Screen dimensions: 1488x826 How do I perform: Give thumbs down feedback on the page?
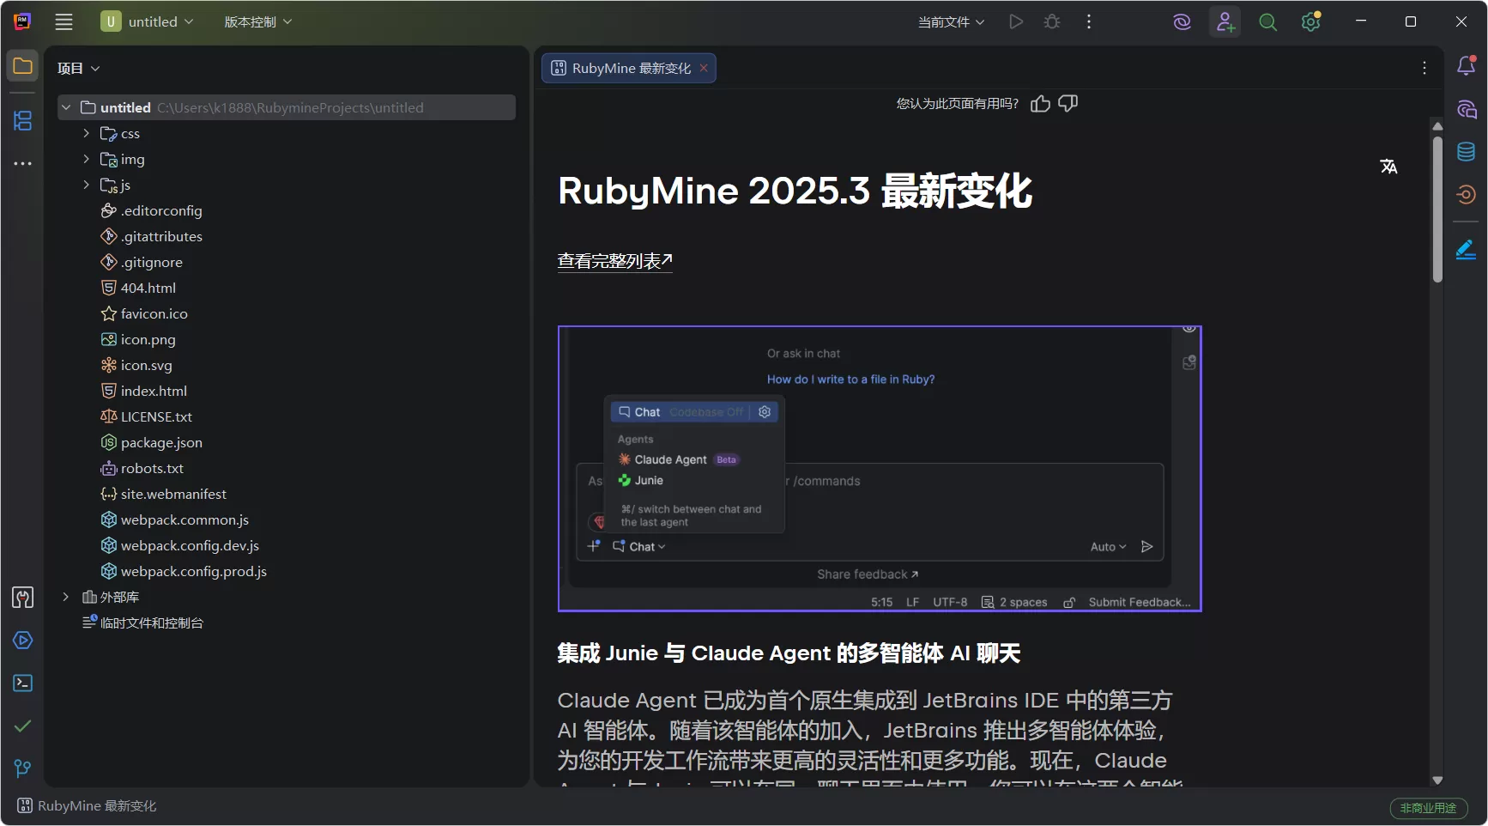coord(1068,103)
